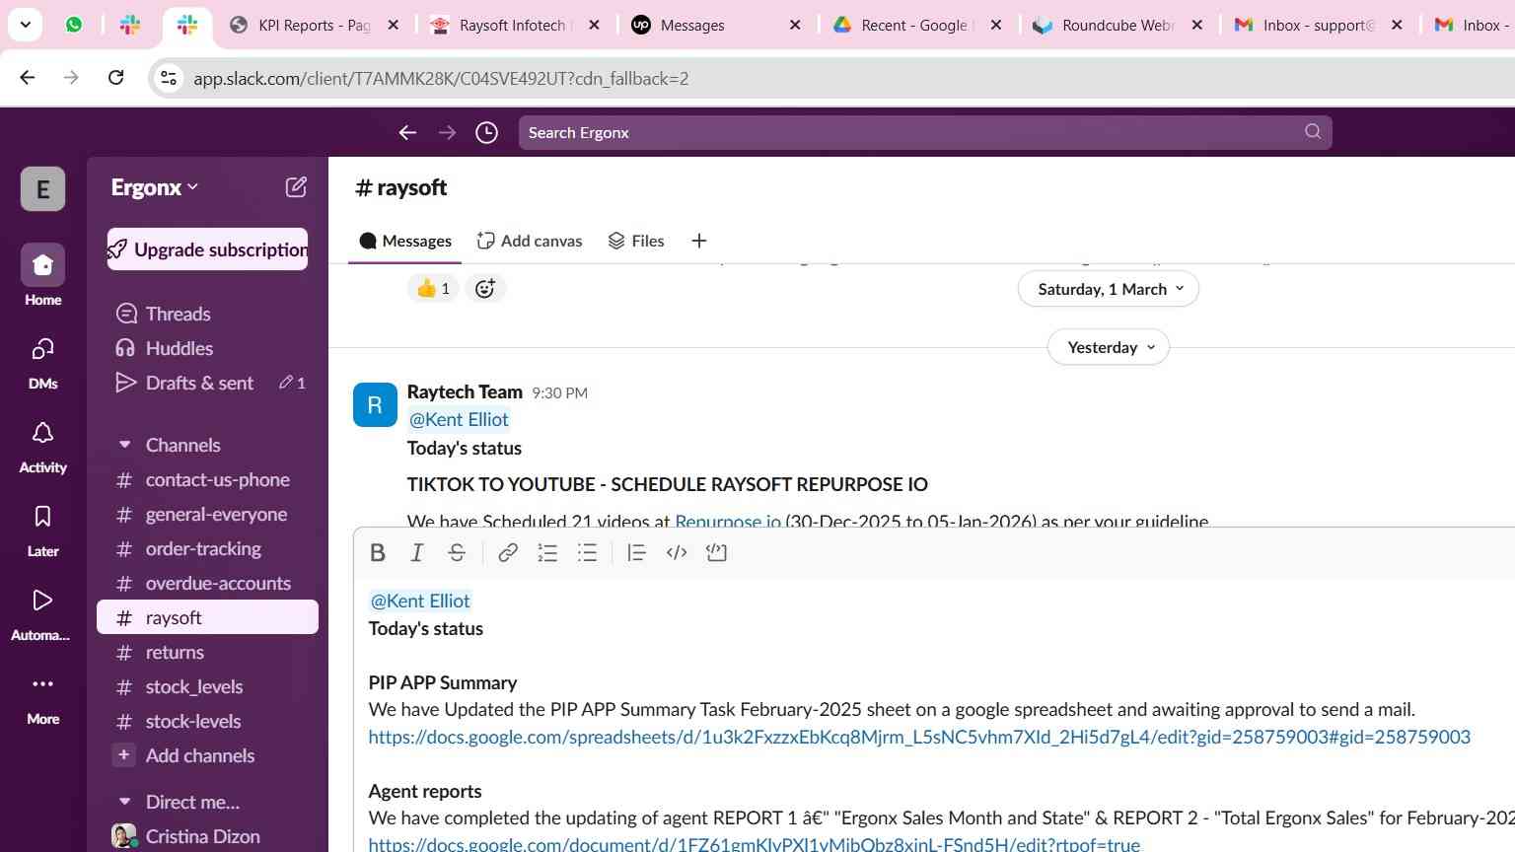Close the KPI Reports tab
This screenshot has height=852, width=1515.
[393, 25]
